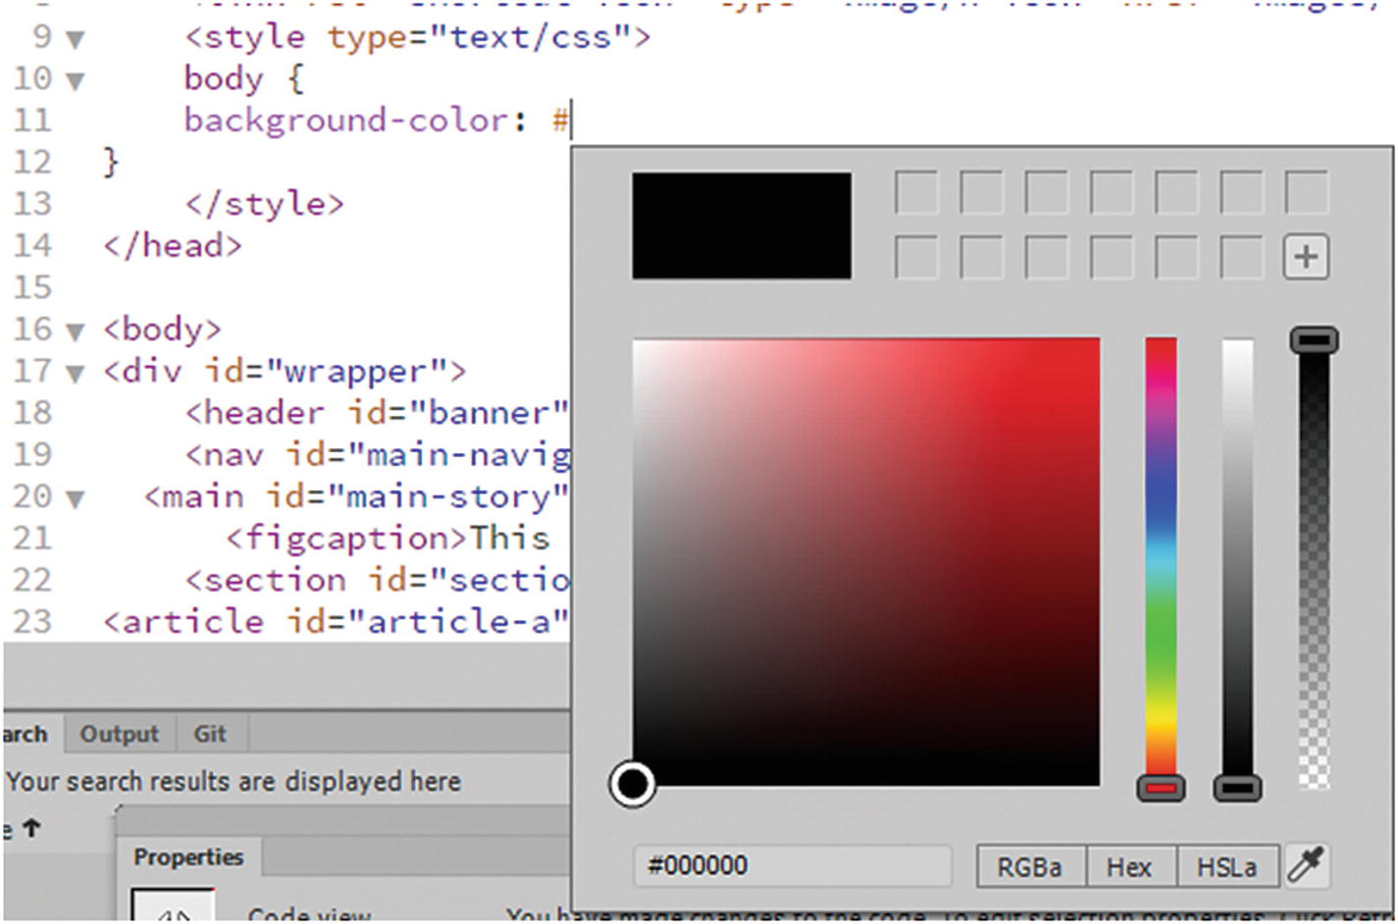Open the Git tab
This screenshot has height=924, width=1398.
coord(209,733)
